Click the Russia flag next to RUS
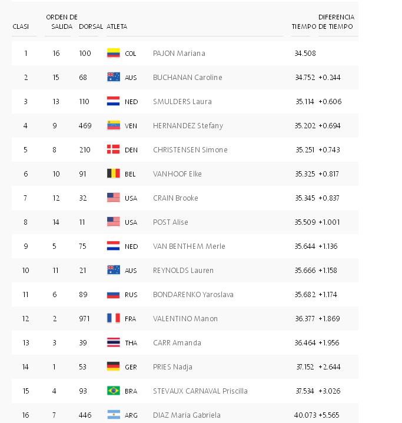Viewport: 402px width, 423px height. tap(114, 294)
